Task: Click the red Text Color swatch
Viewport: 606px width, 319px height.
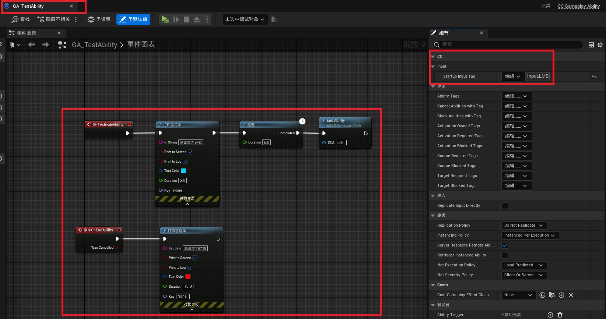Action: [188, 277]
